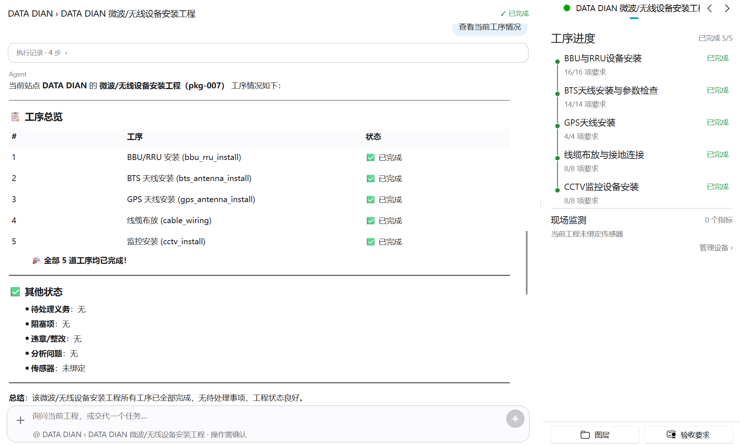Go to the next project with right chevron
The image size is (740, 446).
(x=727, y=8)
